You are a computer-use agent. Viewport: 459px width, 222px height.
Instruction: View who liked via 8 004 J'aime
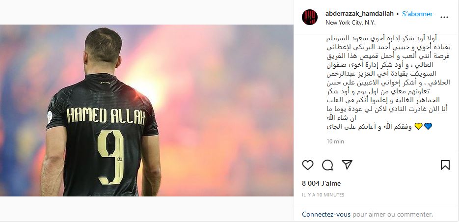point(322,183)
